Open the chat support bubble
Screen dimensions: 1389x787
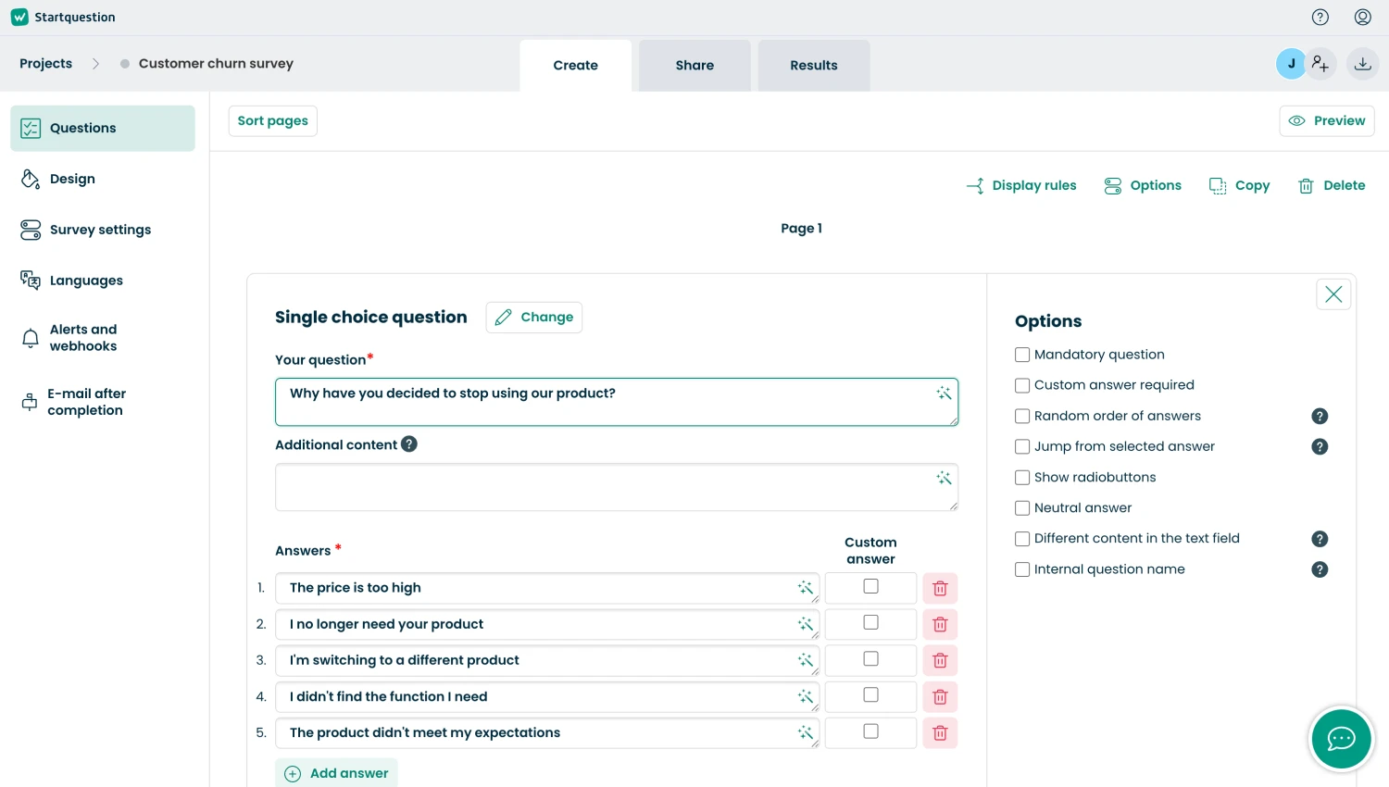point(1341,739)
